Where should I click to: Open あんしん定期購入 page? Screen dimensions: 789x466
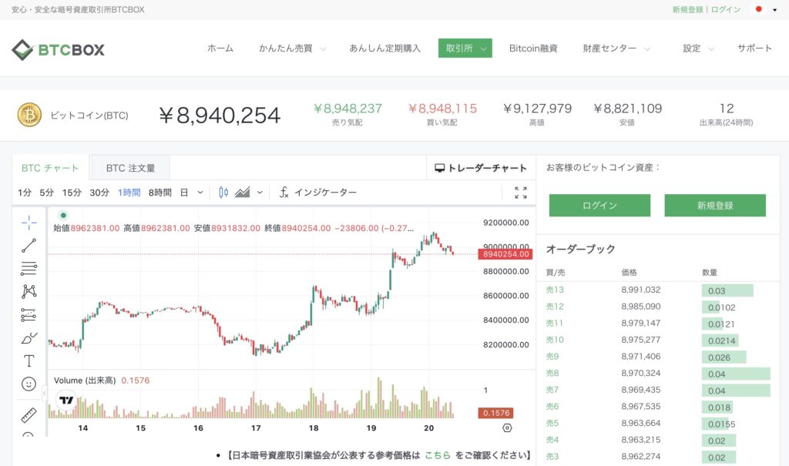pos(385,49)
